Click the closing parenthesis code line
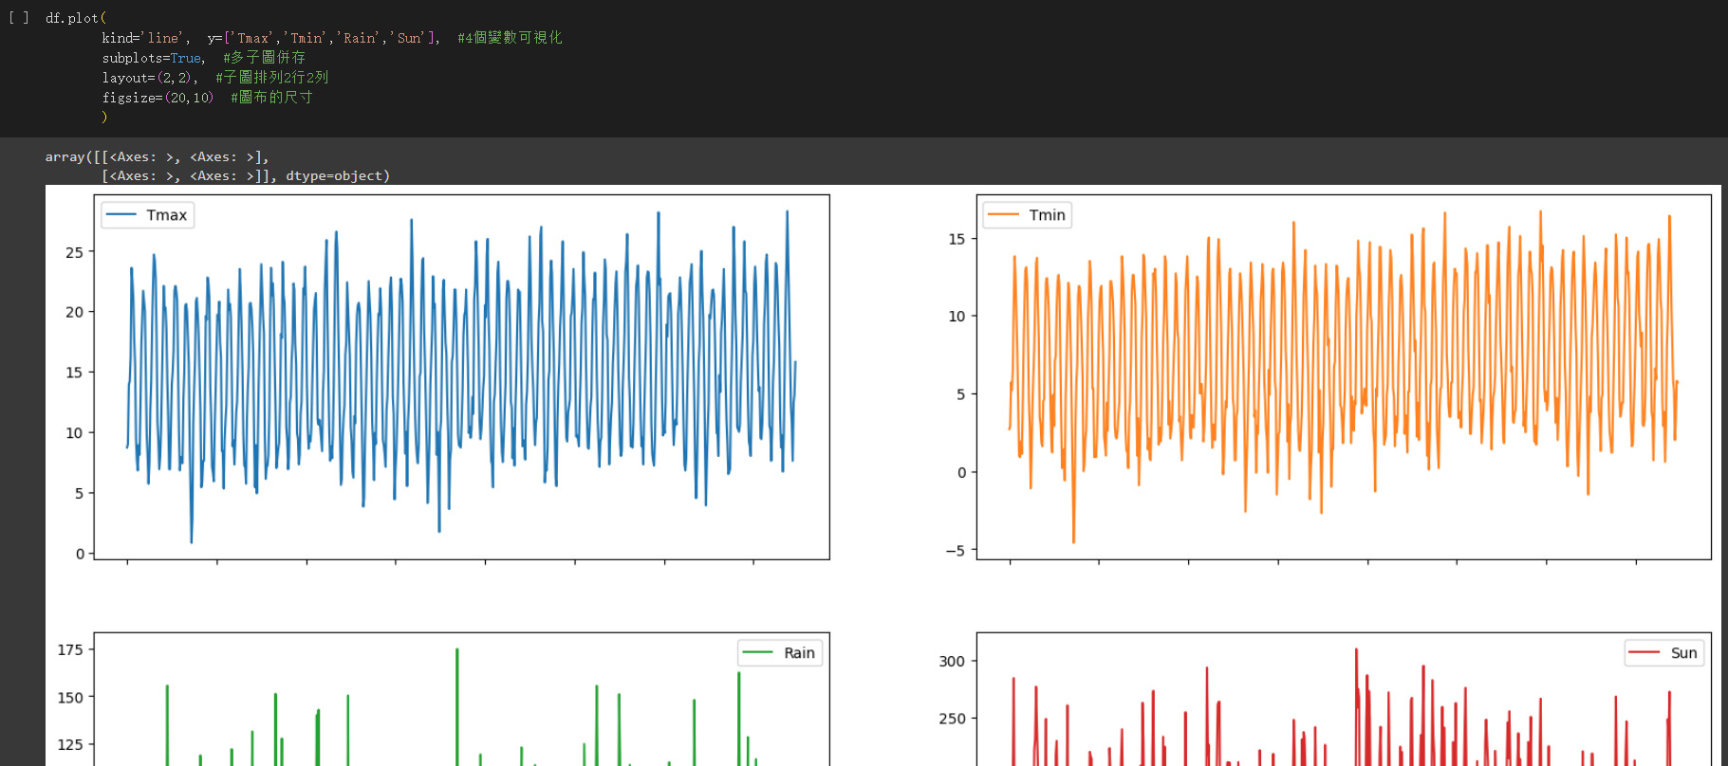This screenshot has width=1728, height=766. (104, 117)
